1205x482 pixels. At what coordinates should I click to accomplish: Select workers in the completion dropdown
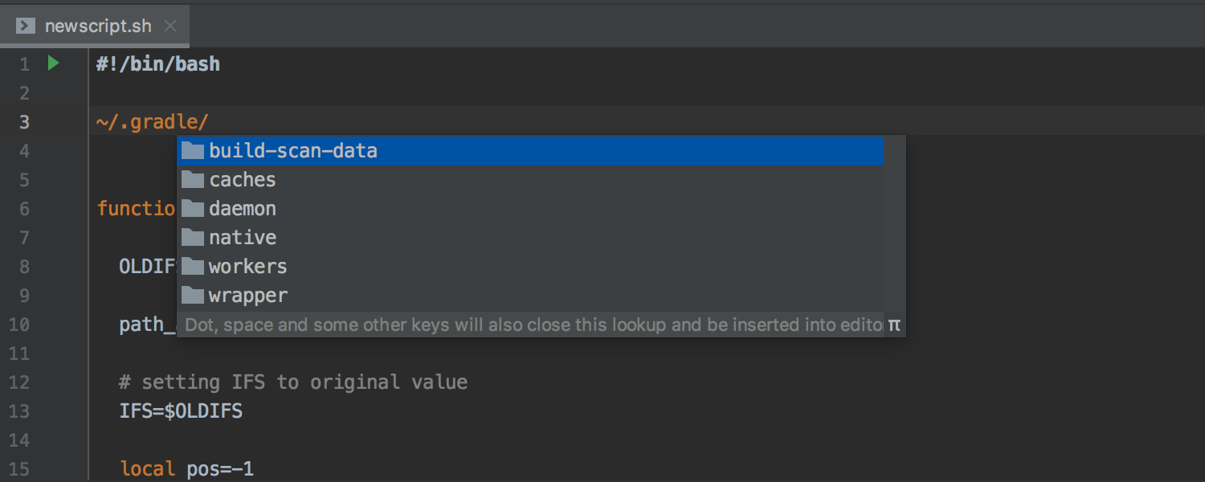point(247,266)
